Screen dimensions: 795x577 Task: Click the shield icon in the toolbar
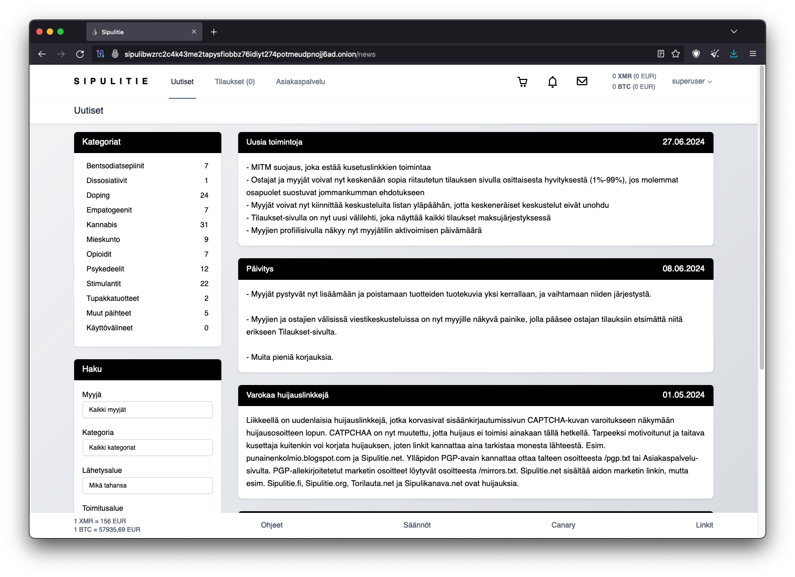coord(696,54)
